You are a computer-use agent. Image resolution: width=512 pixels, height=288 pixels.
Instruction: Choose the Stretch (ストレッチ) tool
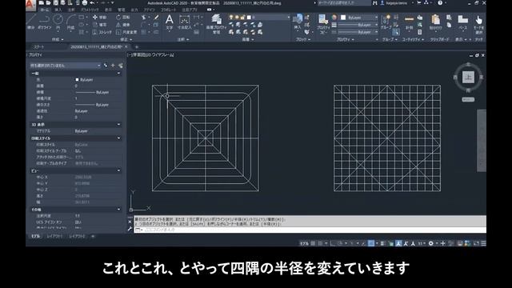tap(102, 32)
